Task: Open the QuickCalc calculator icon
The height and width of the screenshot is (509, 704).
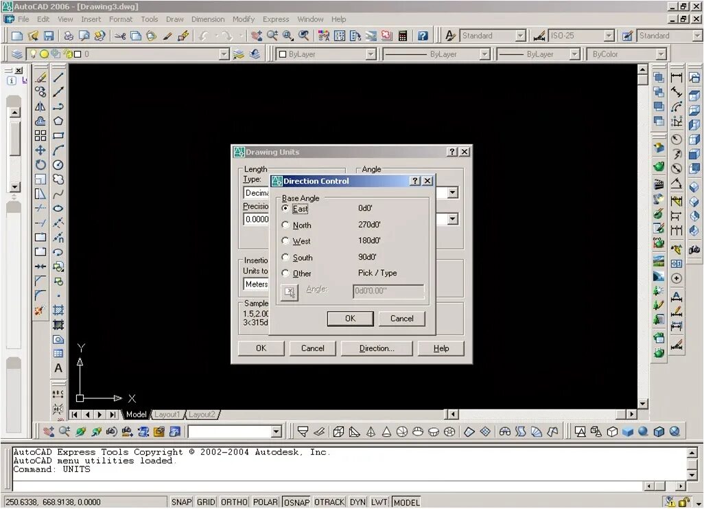Action: click(x=403, y=36)
